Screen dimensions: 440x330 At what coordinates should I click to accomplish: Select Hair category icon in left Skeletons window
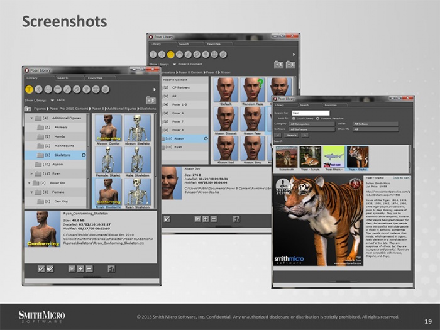58,89
